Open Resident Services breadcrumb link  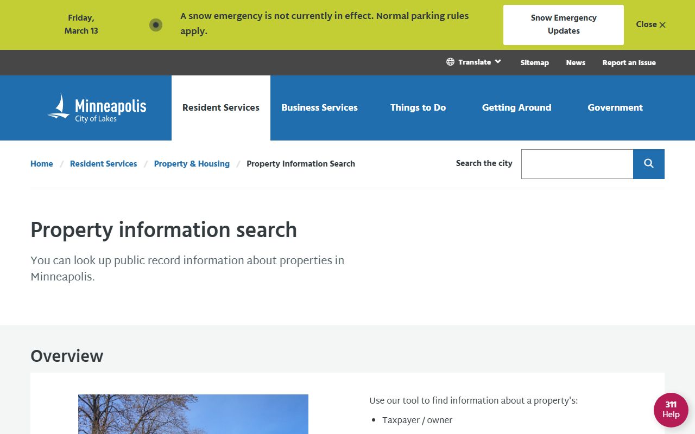coord(104,164)
